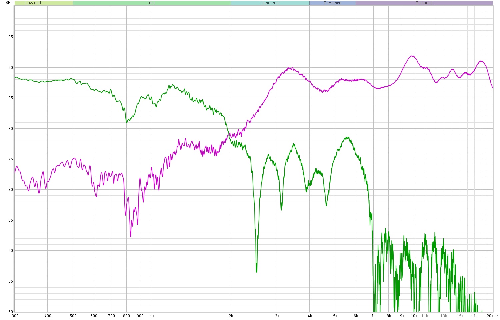Click the 75 value on SPL axis
The image size is (500, 320).
point(11,159)
